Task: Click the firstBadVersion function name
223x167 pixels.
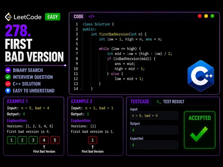Action: click(114, 34)
